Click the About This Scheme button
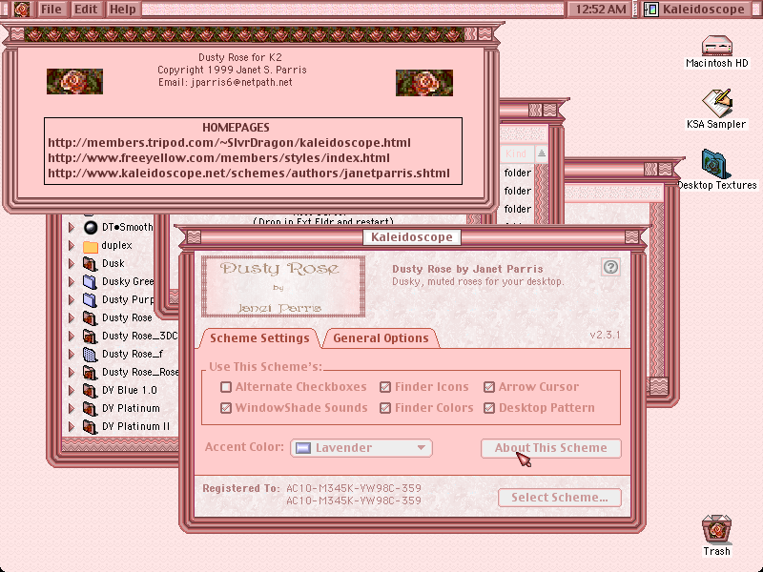 point(551,448)
